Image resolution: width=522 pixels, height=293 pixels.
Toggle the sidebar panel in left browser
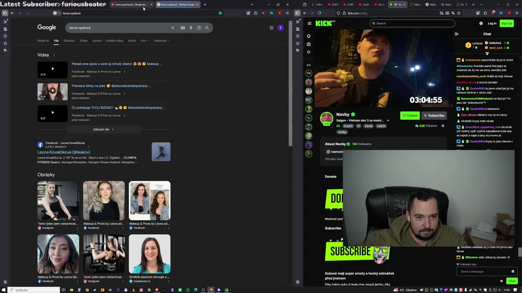pyautogui.click(x=5, y=13)
